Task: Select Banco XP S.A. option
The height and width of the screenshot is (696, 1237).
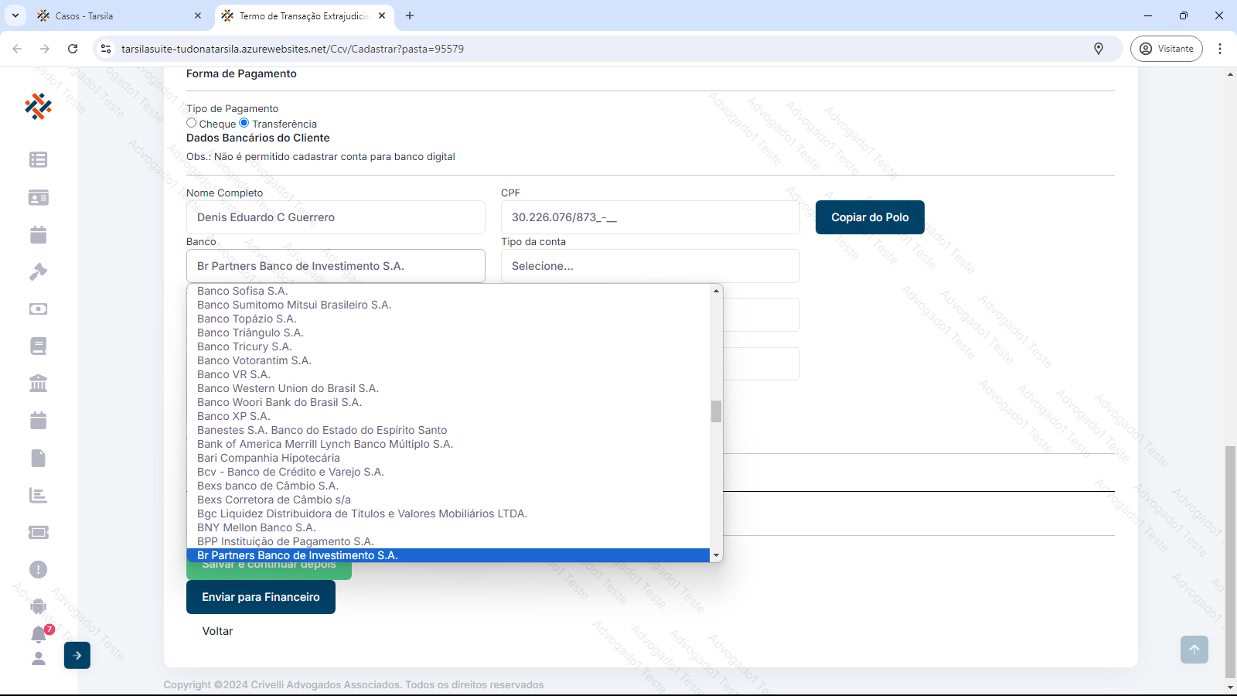Action: [233, 416]
